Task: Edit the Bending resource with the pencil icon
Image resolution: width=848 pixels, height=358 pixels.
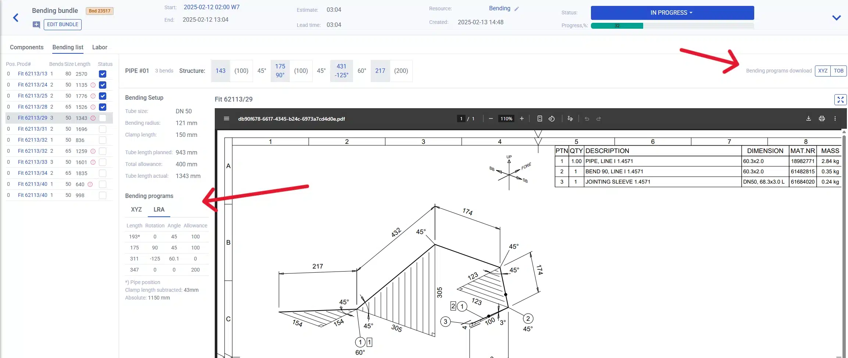Action: (517, 8)
